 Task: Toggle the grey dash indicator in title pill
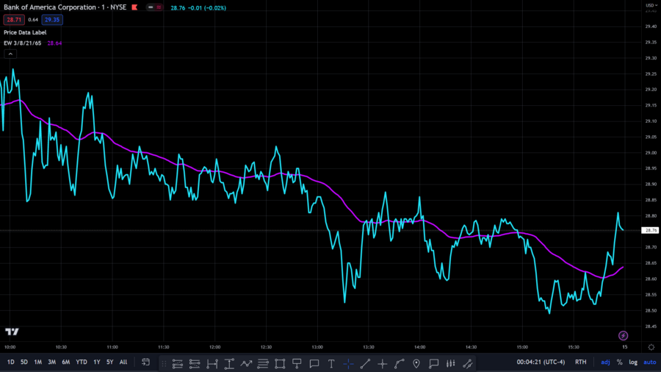(x=151, y=7)
